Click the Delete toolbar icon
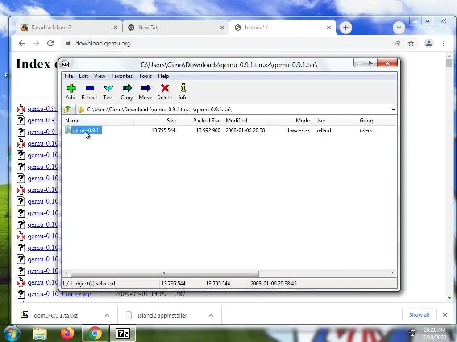Image resolution: width=457 pixels, height=342 pixels. [165, 92]
